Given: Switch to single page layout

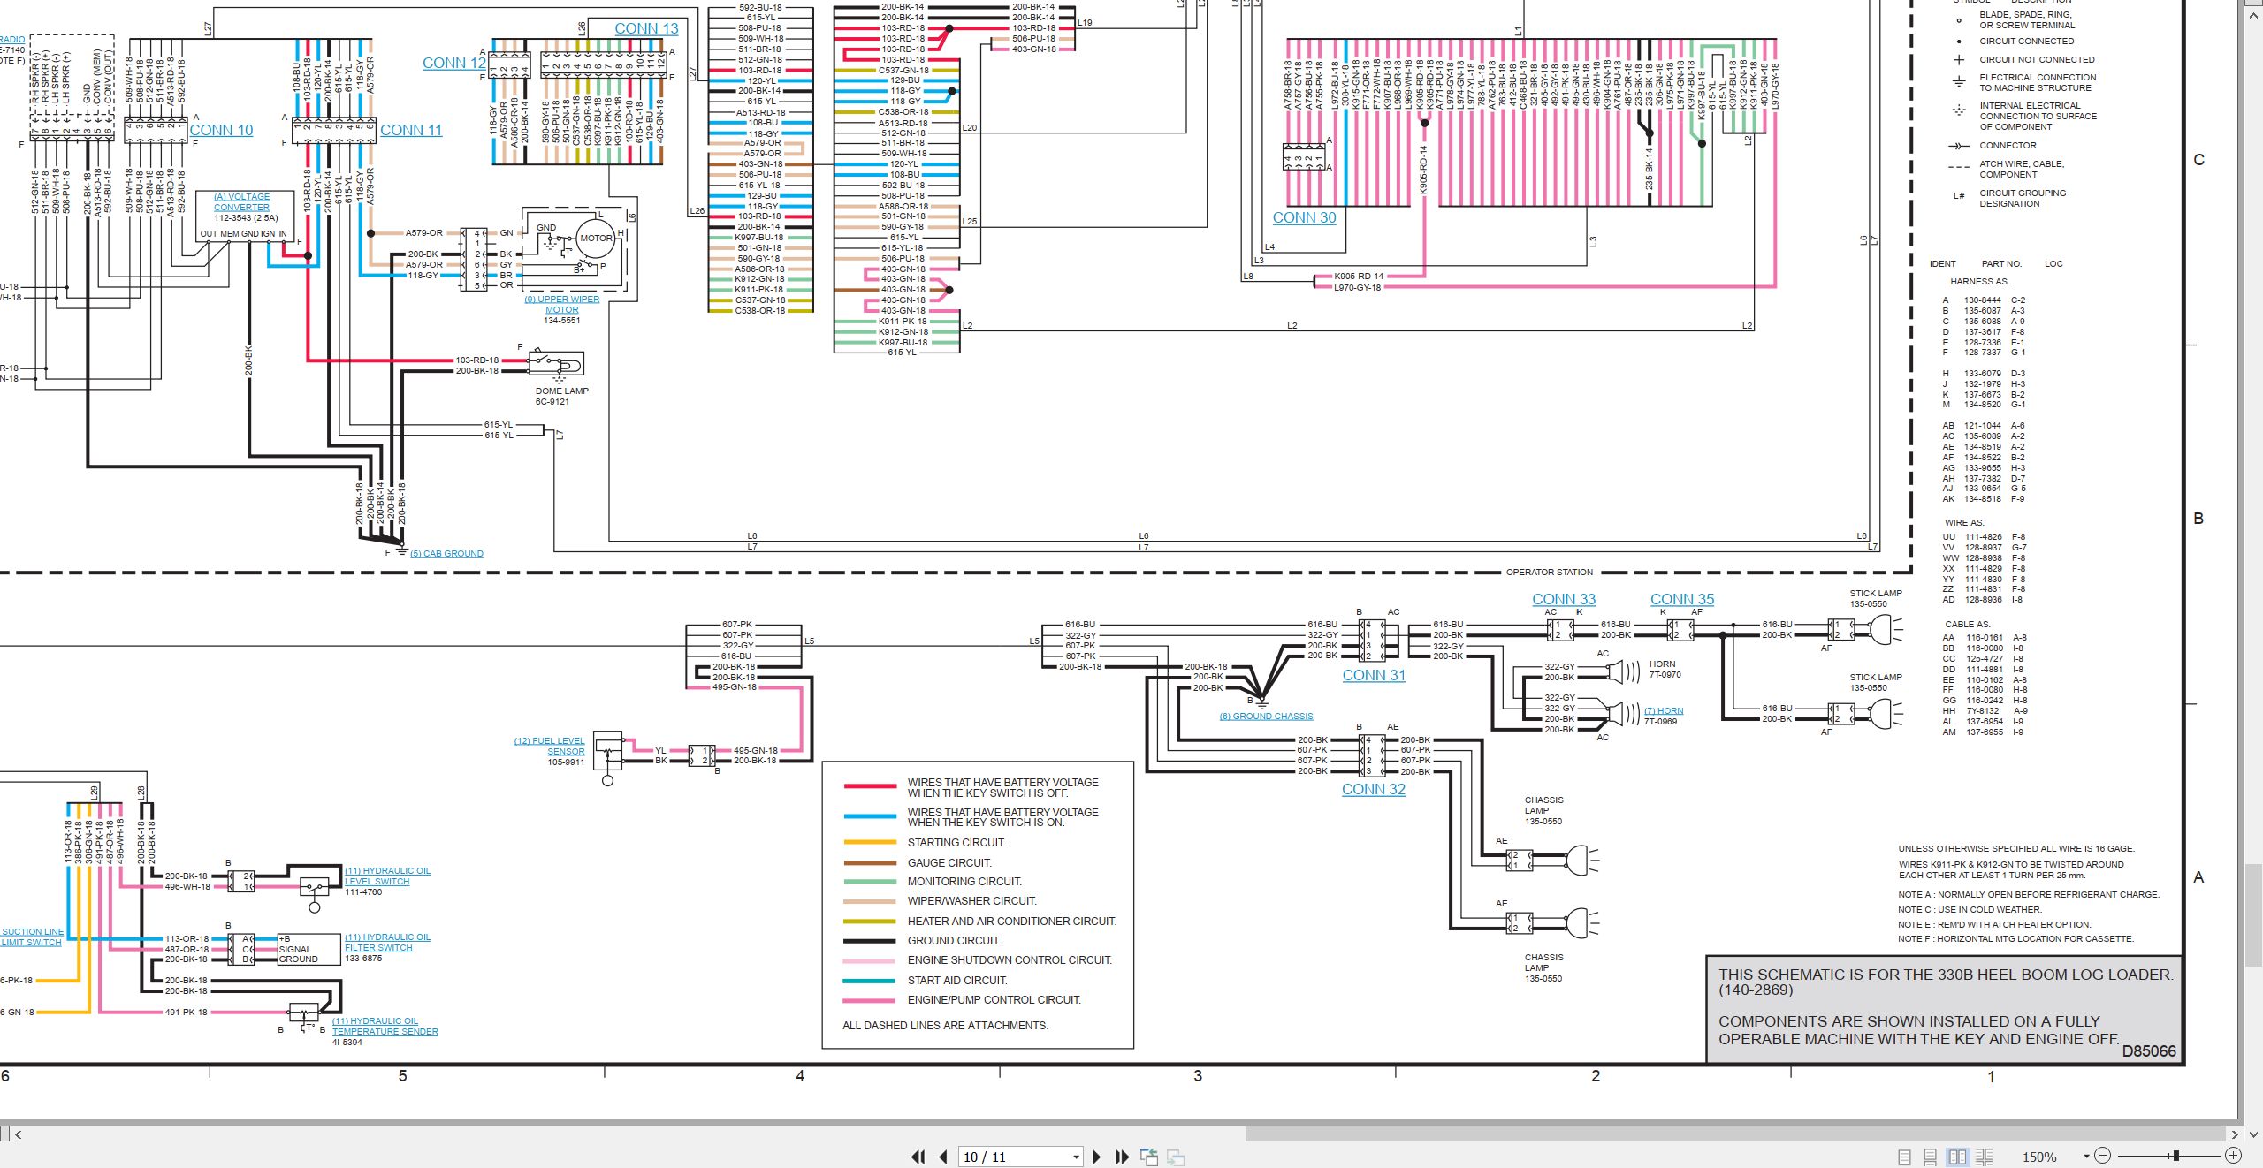Looking at the screenshot, I should (x=1904, y=1157).
